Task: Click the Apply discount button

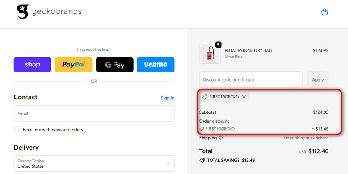Action: pyautogui.click(x=318, y=80)
